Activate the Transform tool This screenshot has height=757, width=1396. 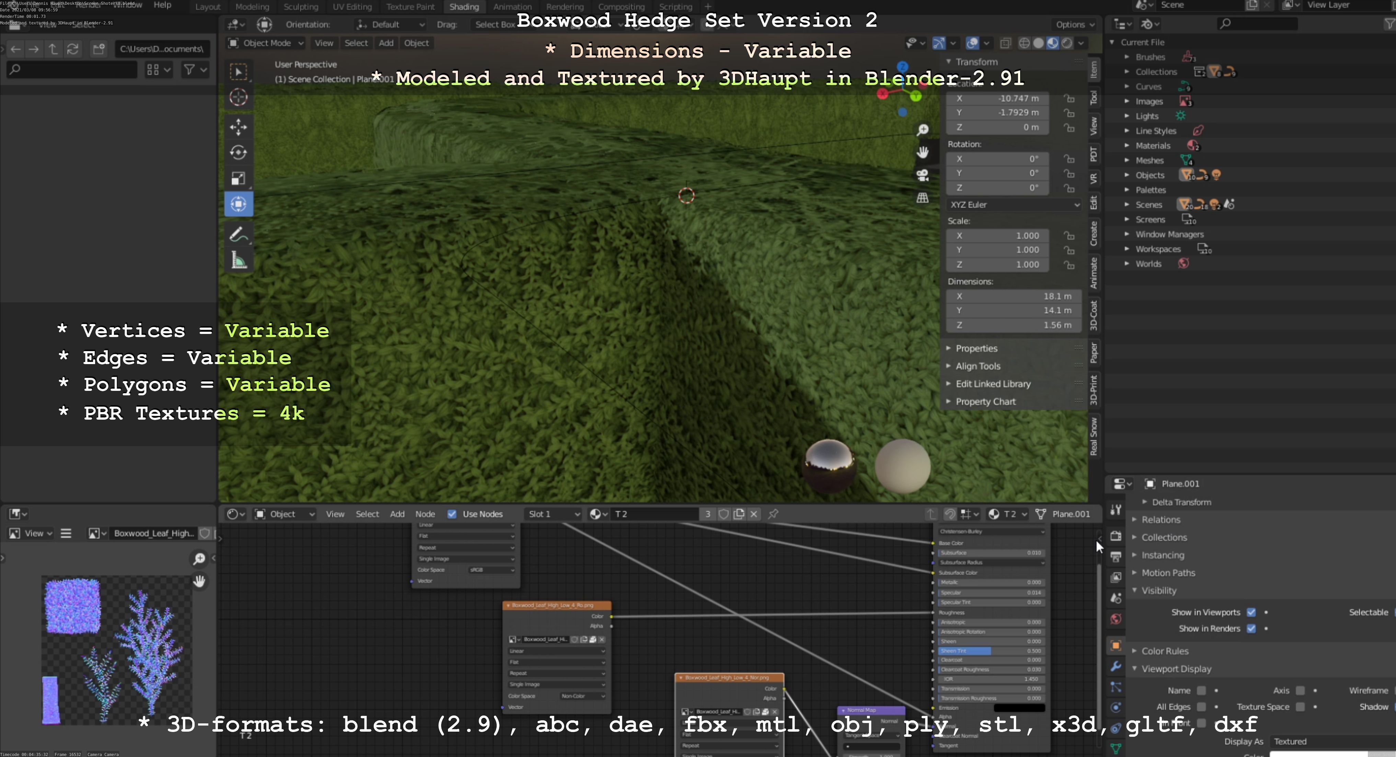coord(239,204)
